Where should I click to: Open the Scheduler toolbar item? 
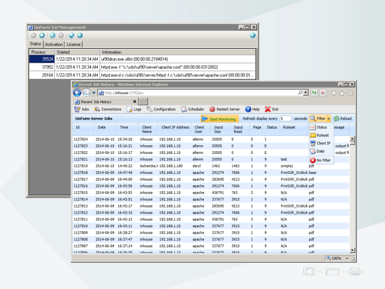pos(192,109)
